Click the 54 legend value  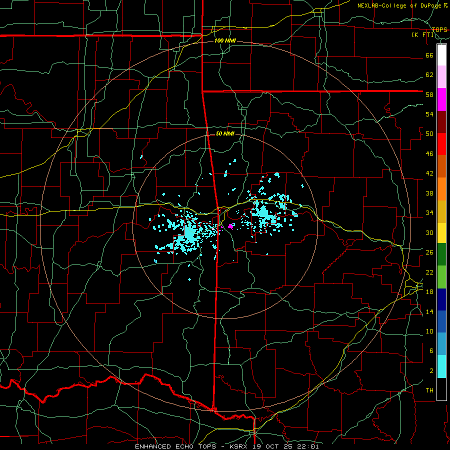click(429, 114)
